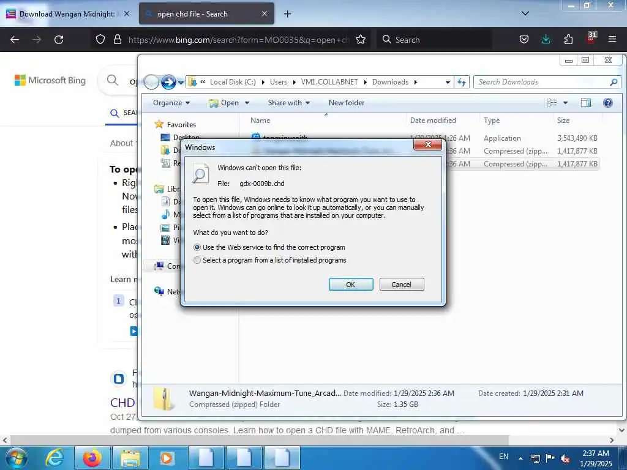The image size is (627, 470).
Task: View site security lock info
Action: pyautogui.click(x=117, y=40)
